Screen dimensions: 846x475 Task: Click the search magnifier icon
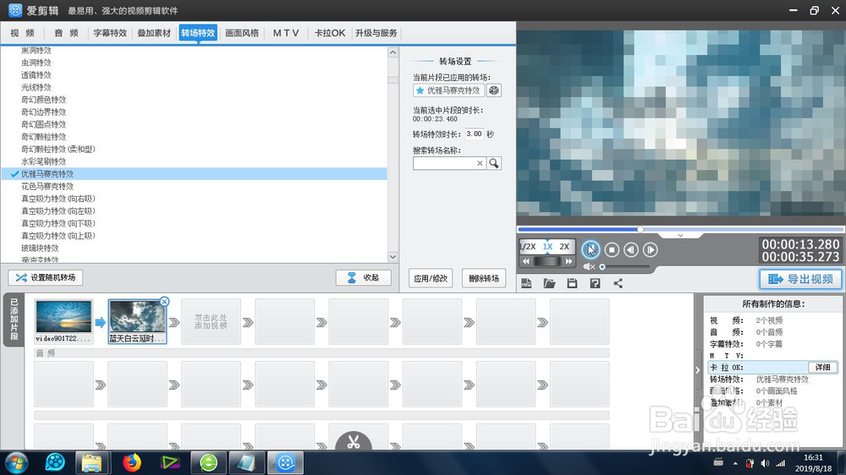coord(494,163)
